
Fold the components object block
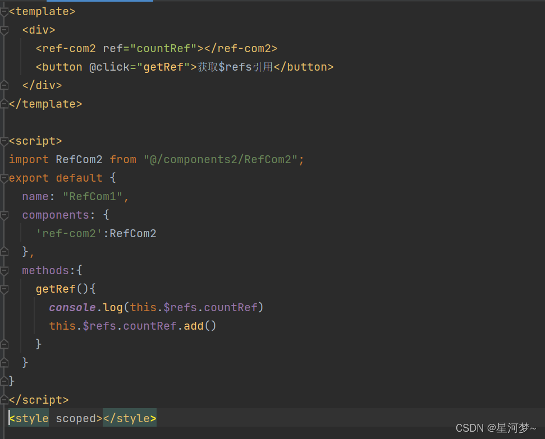[x=4, y=215]
